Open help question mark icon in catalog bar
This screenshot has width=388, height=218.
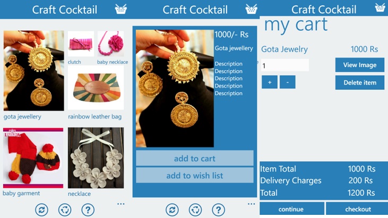click(x=88, y=210)
